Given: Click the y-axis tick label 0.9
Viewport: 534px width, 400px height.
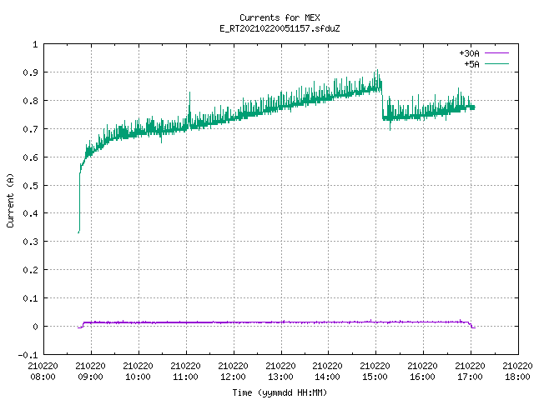Looking at the screenshot, I should pyautogui.click(x=30, y=72).
